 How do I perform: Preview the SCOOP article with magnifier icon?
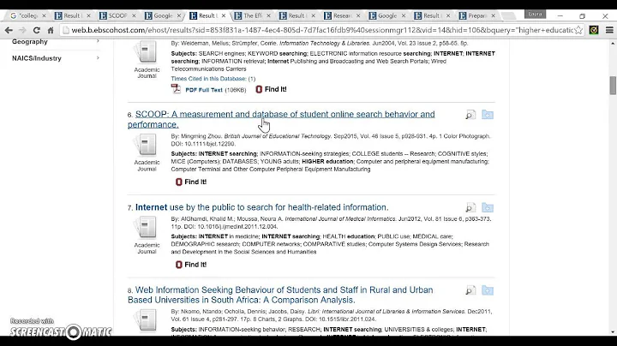[x=470, y=115]
